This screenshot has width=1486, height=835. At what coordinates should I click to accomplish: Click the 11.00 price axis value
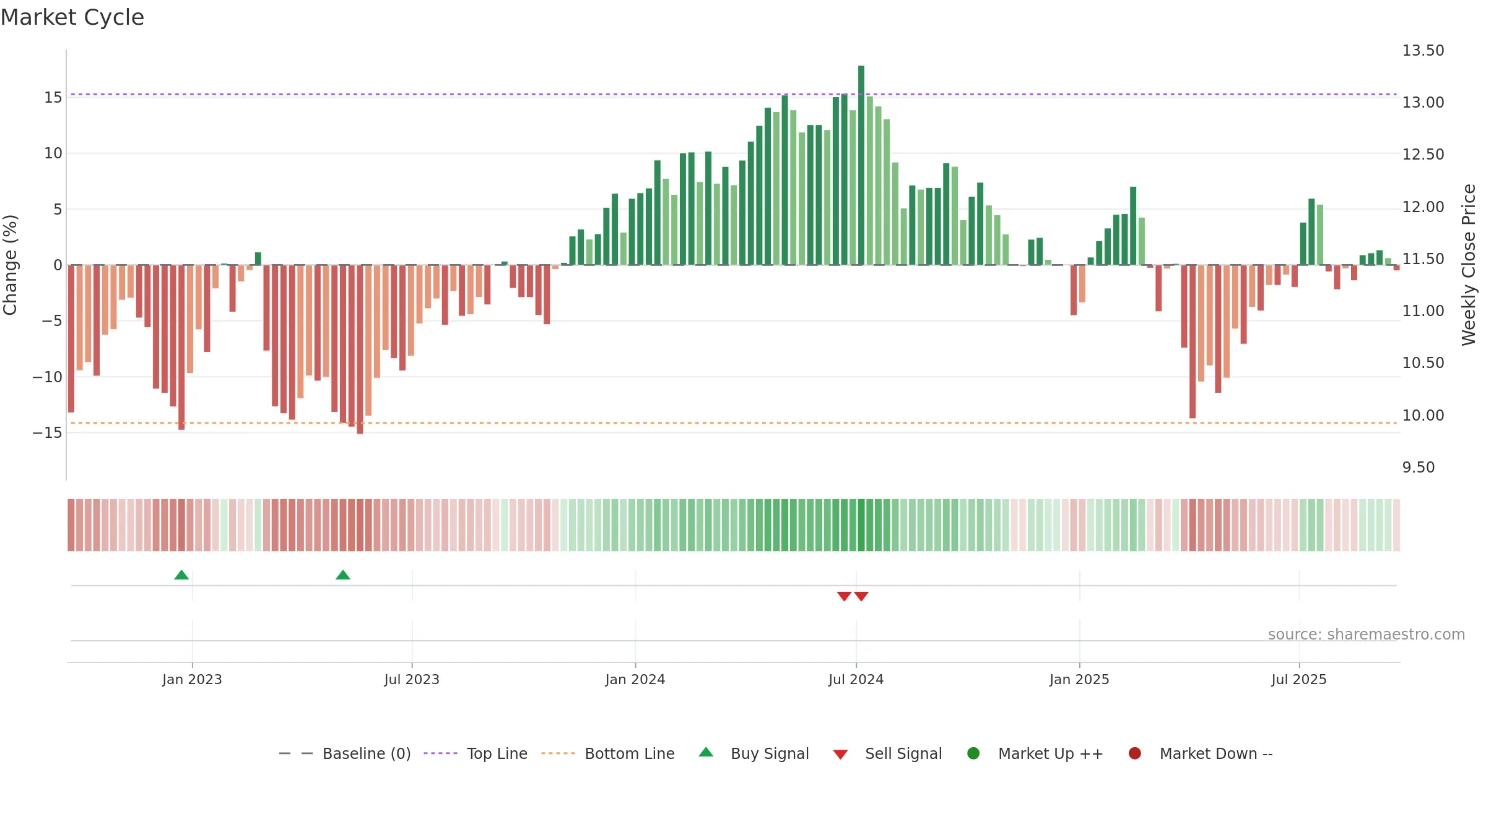coord(1423,310)
